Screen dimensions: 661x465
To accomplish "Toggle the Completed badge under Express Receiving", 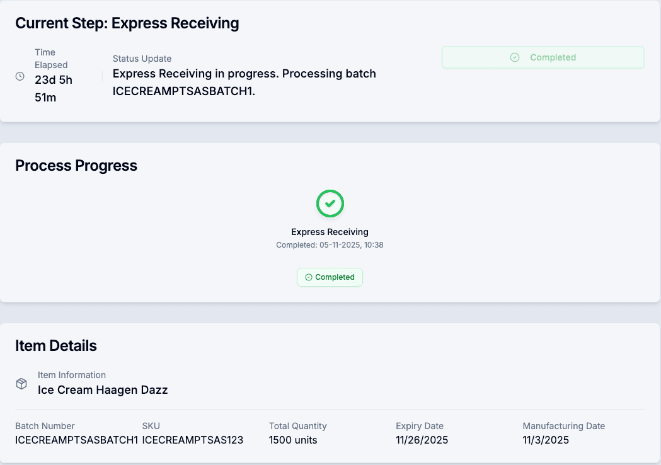I will coord(330,277).
